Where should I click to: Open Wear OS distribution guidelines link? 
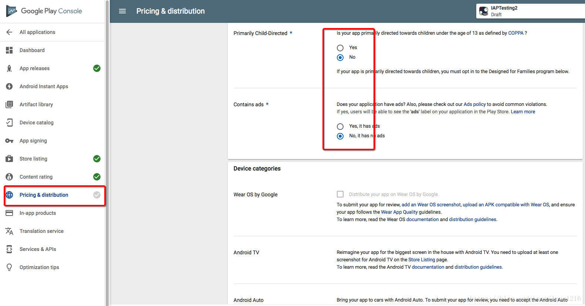473,220
